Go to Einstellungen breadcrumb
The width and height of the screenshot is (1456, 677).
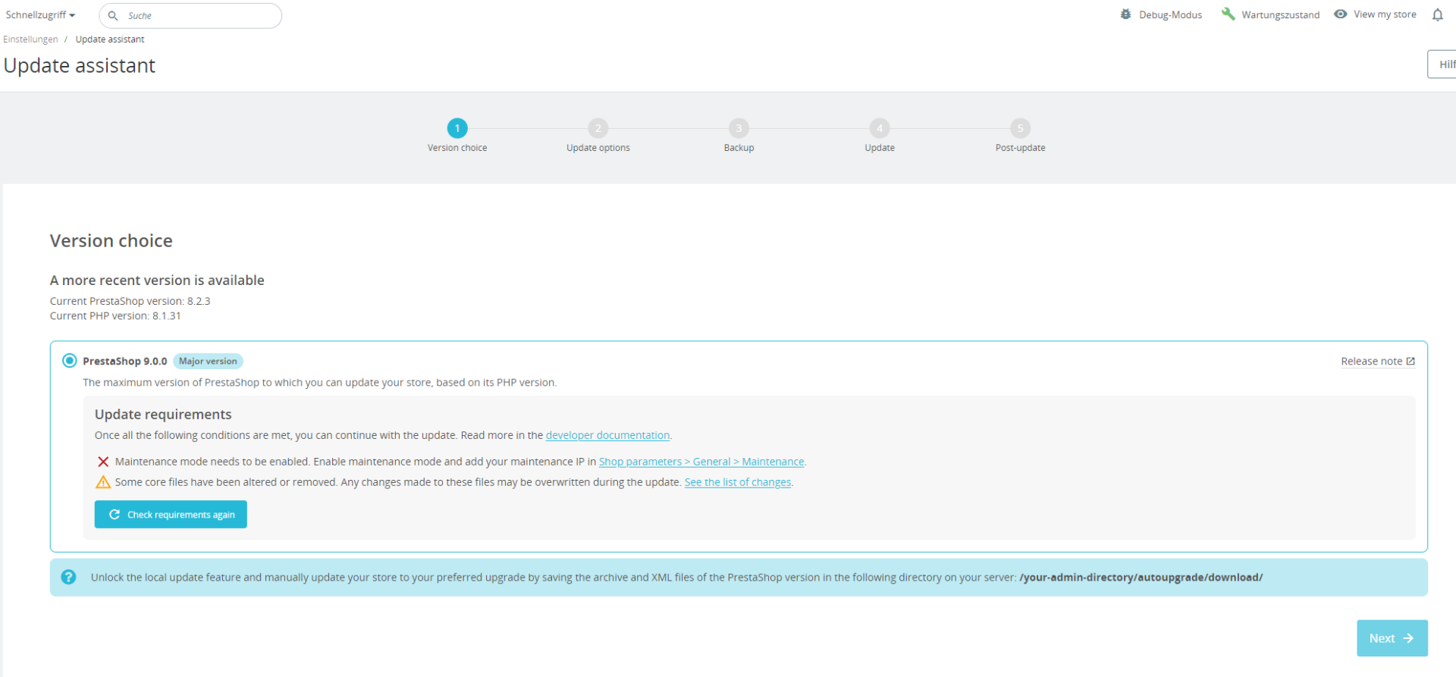tap(30, 39)
